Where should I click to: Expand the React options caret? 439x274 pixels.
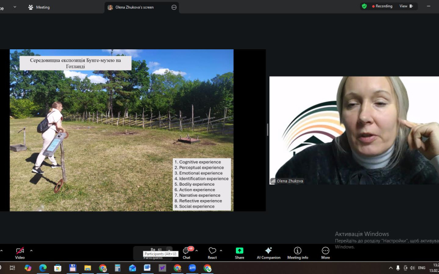[221, 250]
